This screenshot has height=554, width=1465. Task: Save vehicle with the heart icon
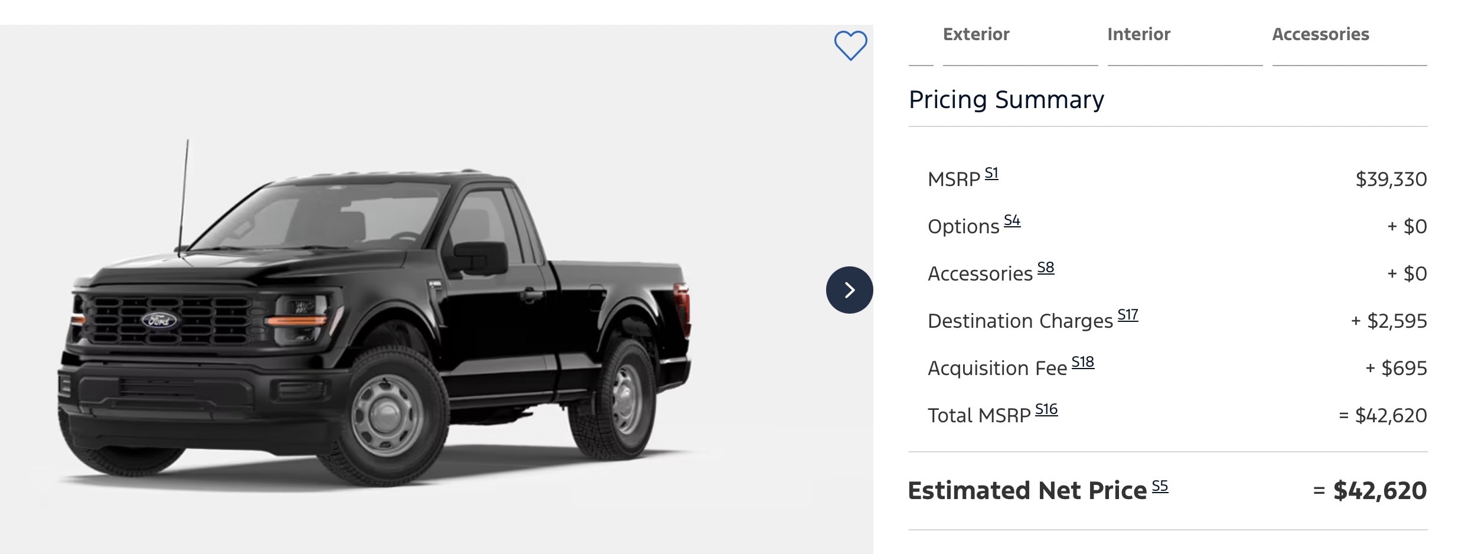(850, 45)
